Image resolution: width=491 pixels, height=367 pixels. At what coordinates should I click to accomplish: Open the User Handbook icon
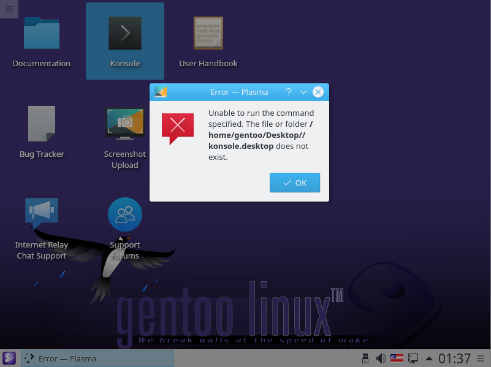(208, 34)
